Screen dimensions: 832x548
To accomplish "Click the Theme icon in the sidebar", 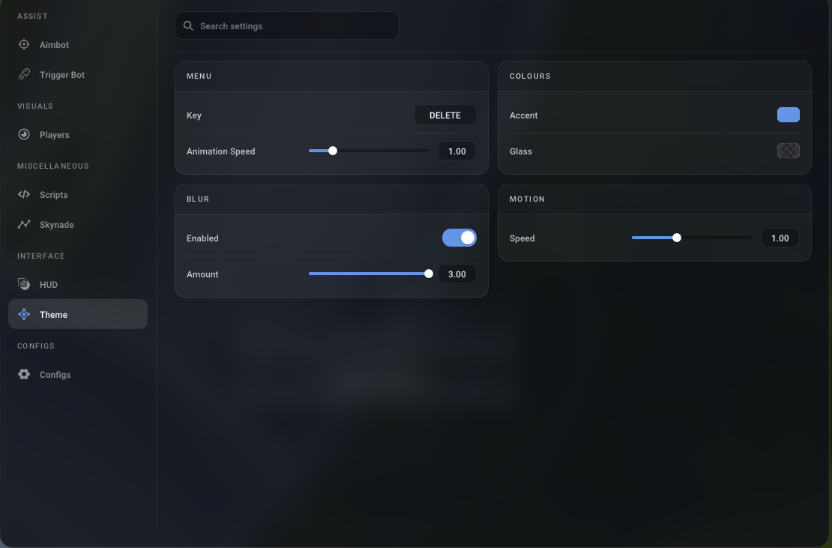I will coord(24,315).
